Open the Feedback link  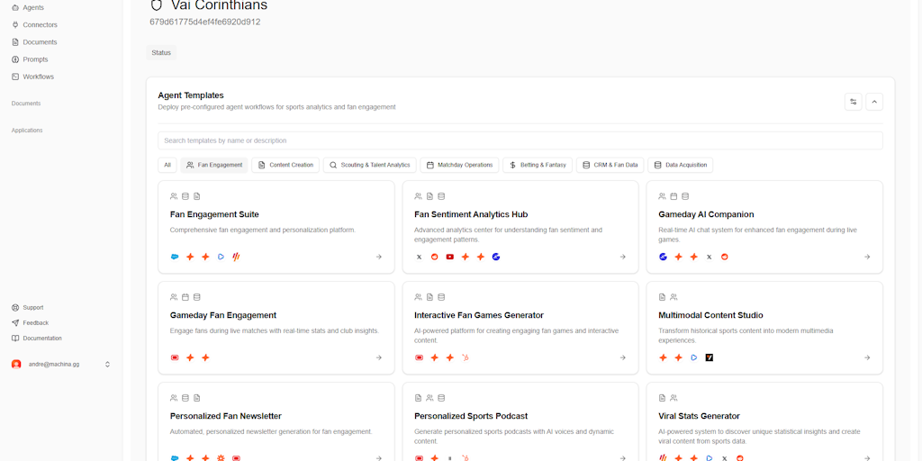click(x=30, y=323)
